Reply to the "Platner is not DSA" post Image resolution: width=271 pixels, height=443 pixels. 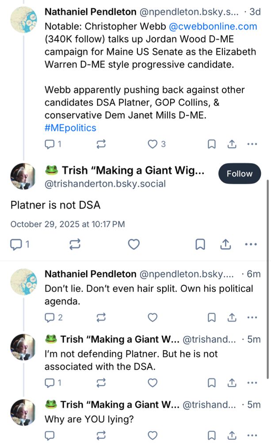coord(17,244)
